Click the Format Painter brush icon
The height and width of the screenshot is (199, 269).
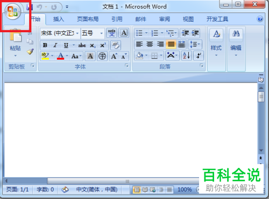point(30,52)
